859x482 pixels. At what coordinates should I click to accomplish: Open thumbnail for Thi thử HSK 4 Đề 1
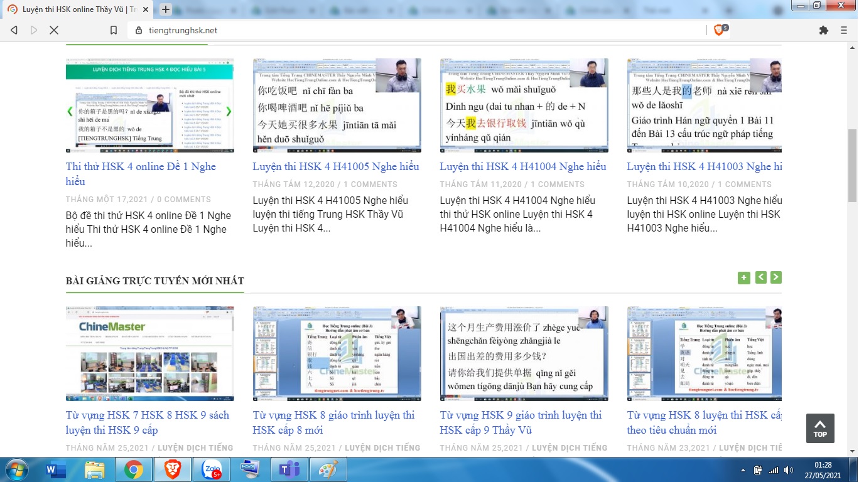pyautogui.click(x=150, y=105)
